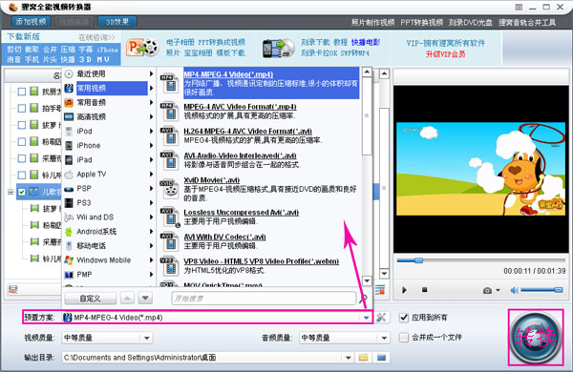Expand the Windows Mobile submenu arrow
Screen dimensions: 573x372
point(151,260)
